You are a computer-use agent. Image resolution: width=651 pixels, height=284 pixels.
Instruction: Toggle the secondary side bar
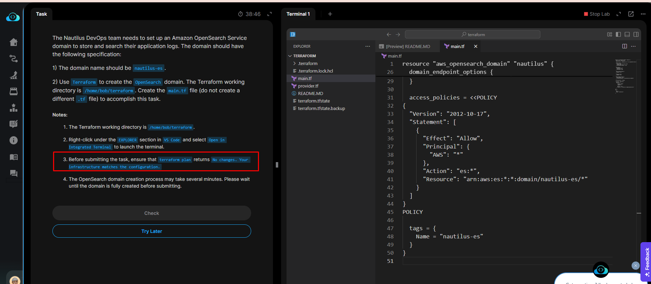pos(636,34)
